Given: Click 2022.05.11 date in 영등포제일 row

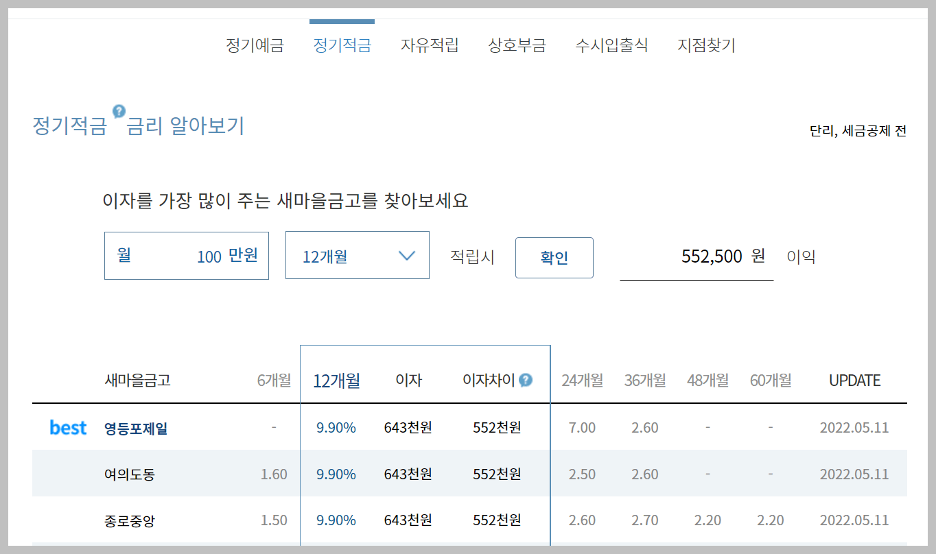Looking at the screenshot, I should tap(854, 428).
